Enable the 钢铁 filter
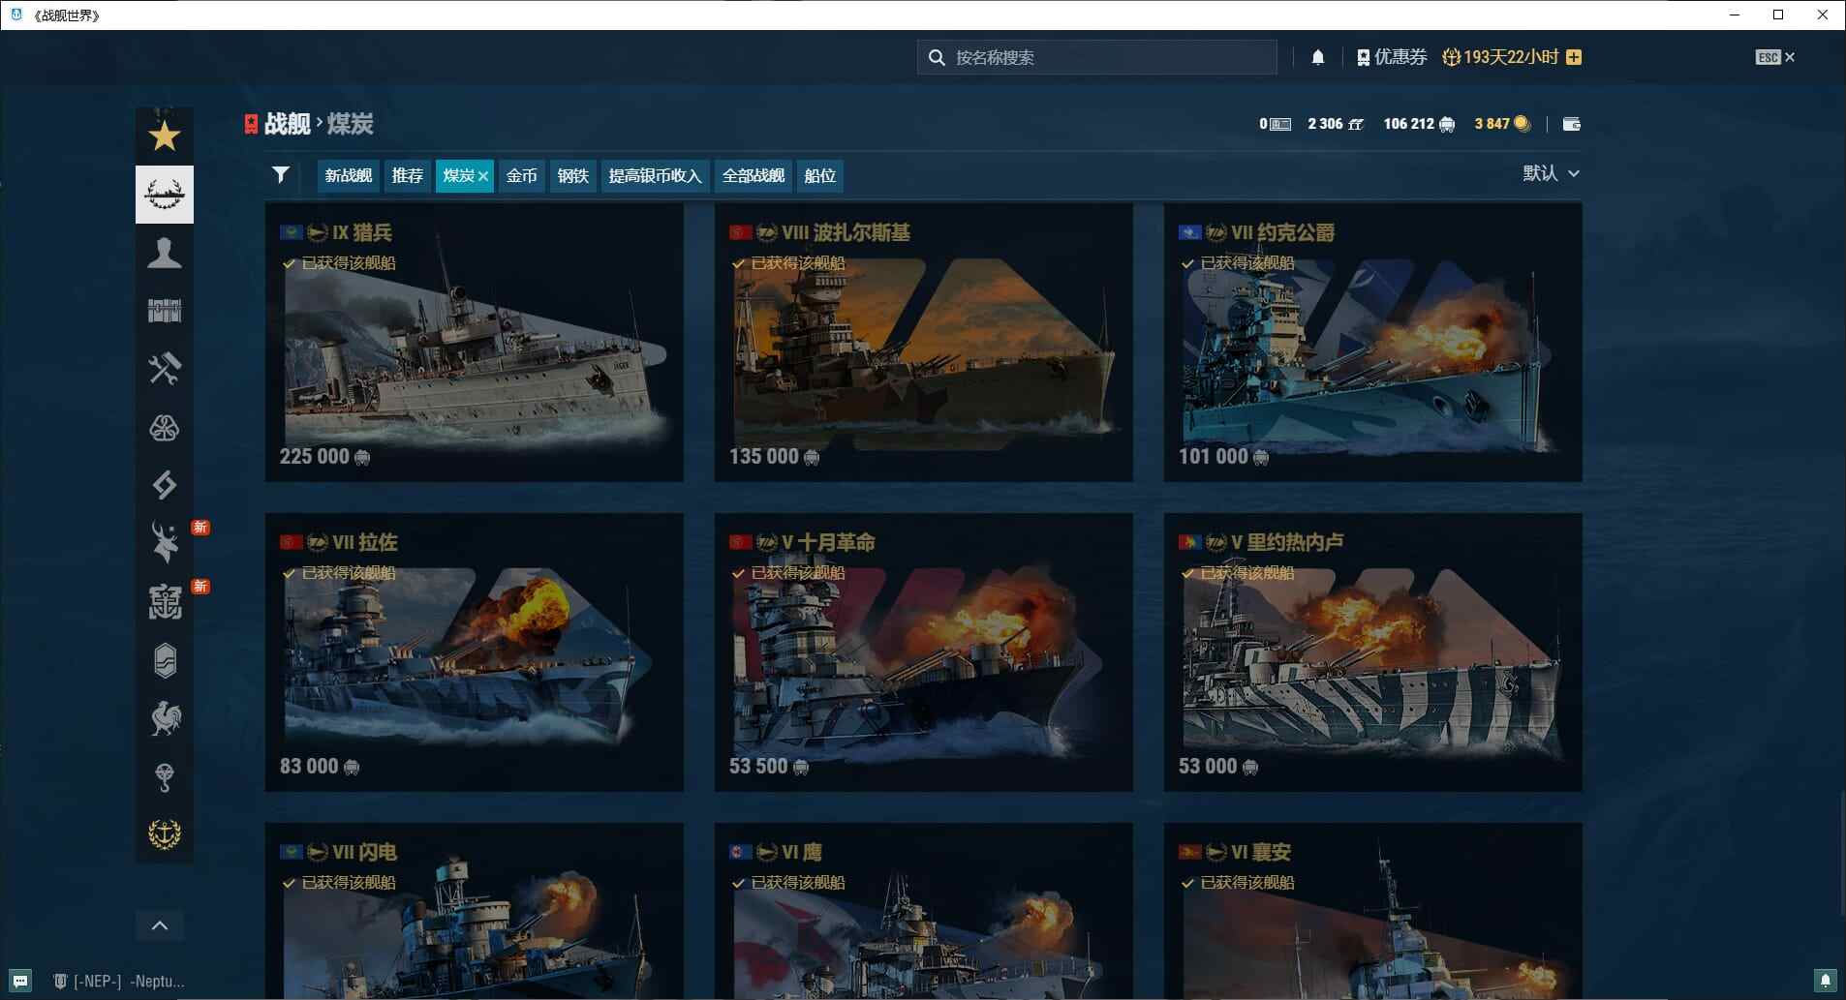This screenshot has width=1846, height=1000. [572, 176]
